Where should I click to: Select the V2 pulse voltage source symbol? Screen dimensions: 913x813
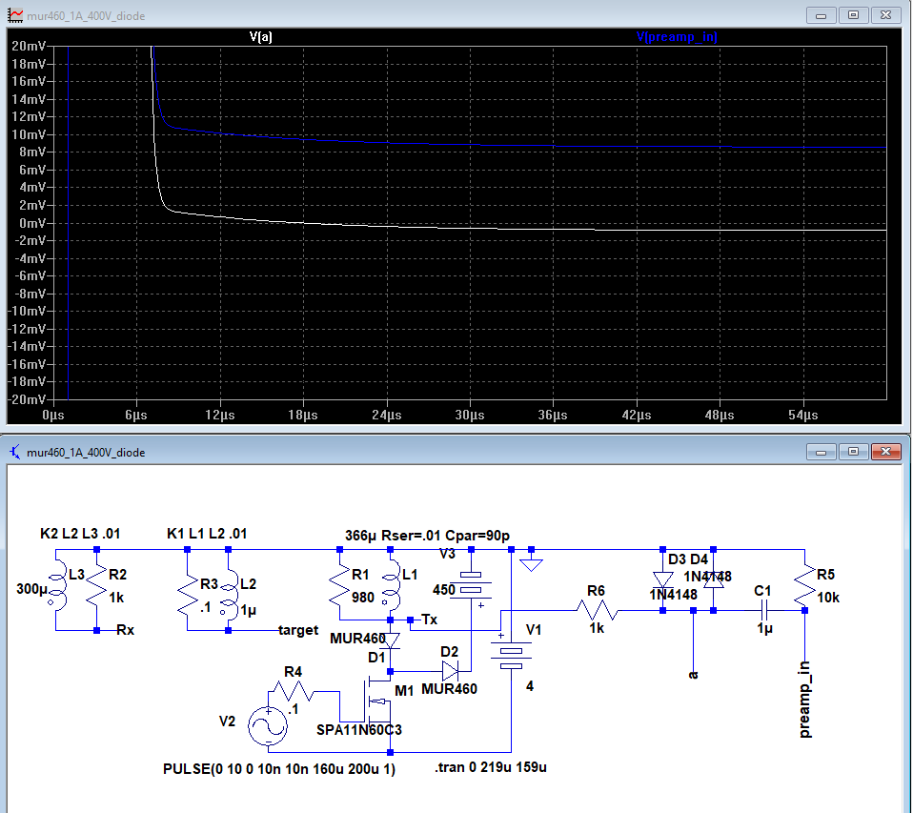268,728
